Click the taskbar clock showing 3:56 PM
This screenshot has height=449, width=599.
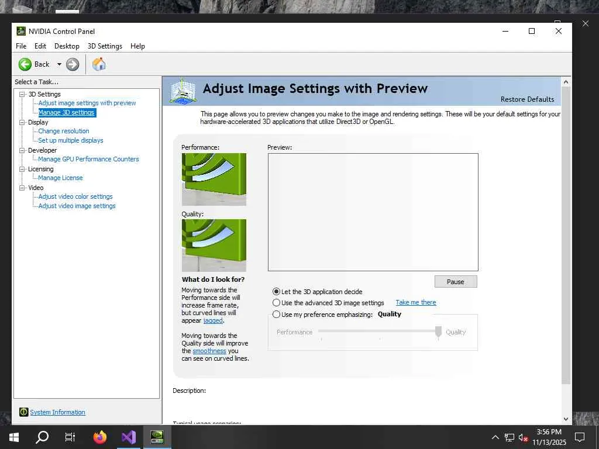pos(549,432)
